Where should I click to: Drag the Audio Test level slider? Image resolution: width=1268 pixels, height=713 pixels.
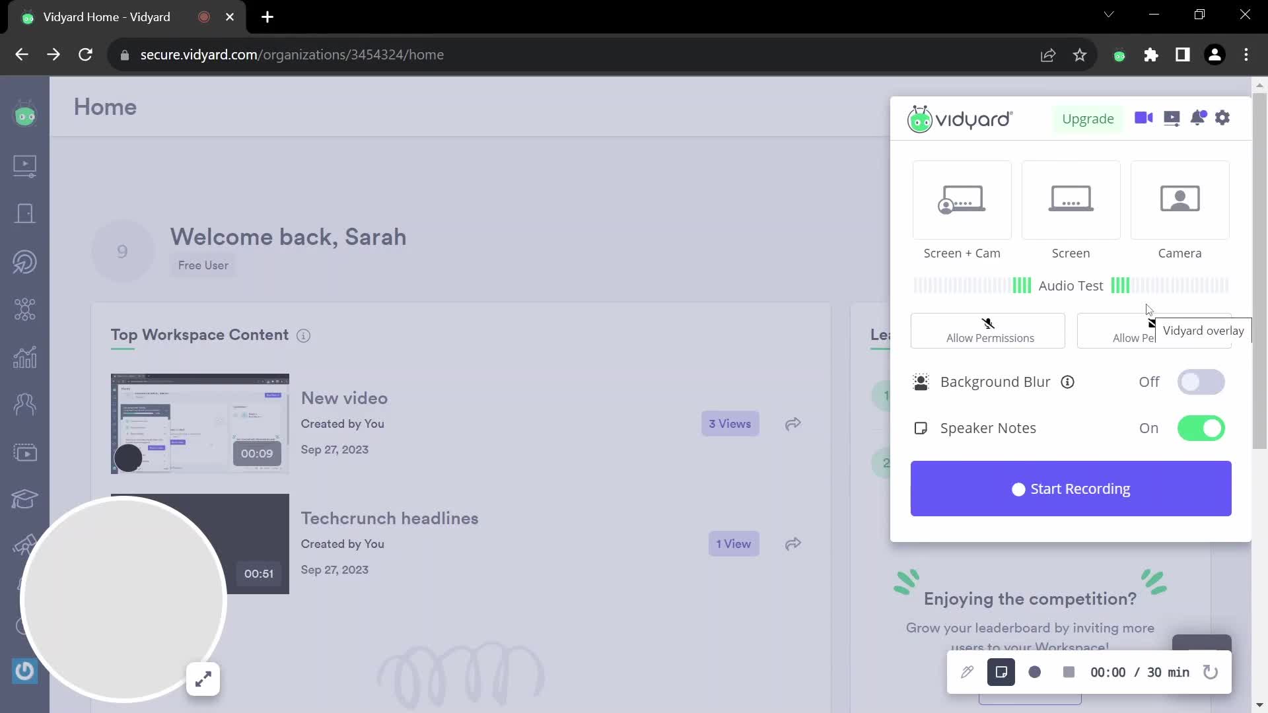(x=1071, y=286)
